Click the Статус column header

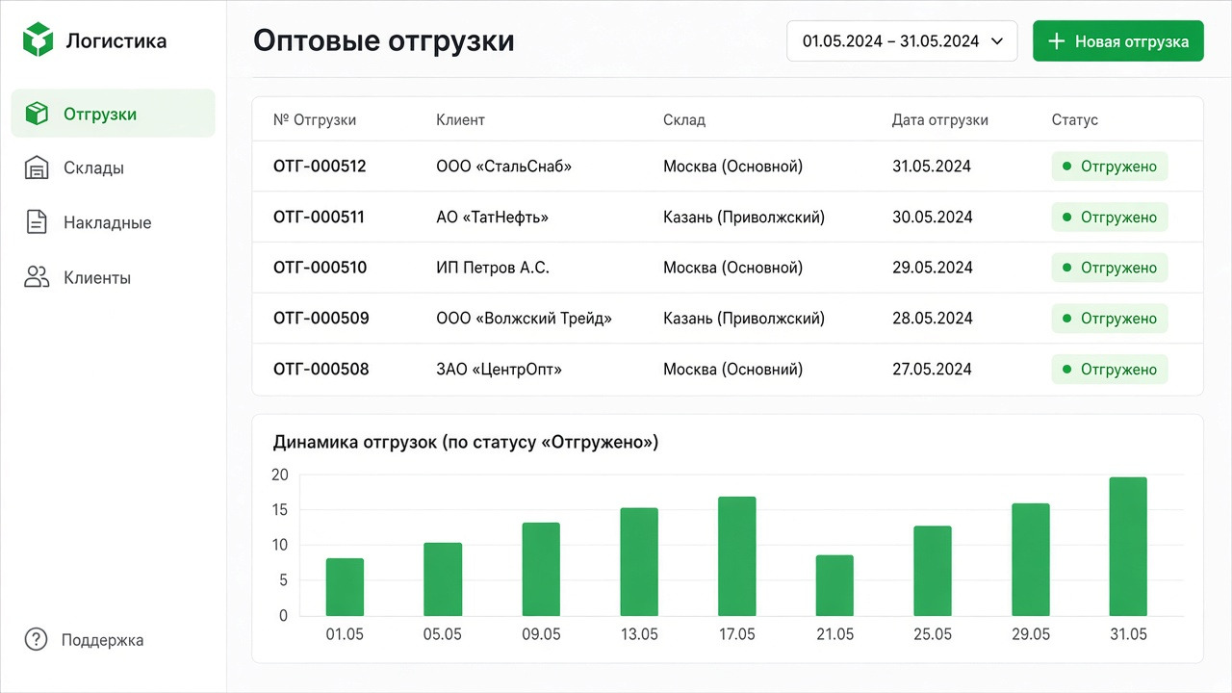tap(1074, 120)
